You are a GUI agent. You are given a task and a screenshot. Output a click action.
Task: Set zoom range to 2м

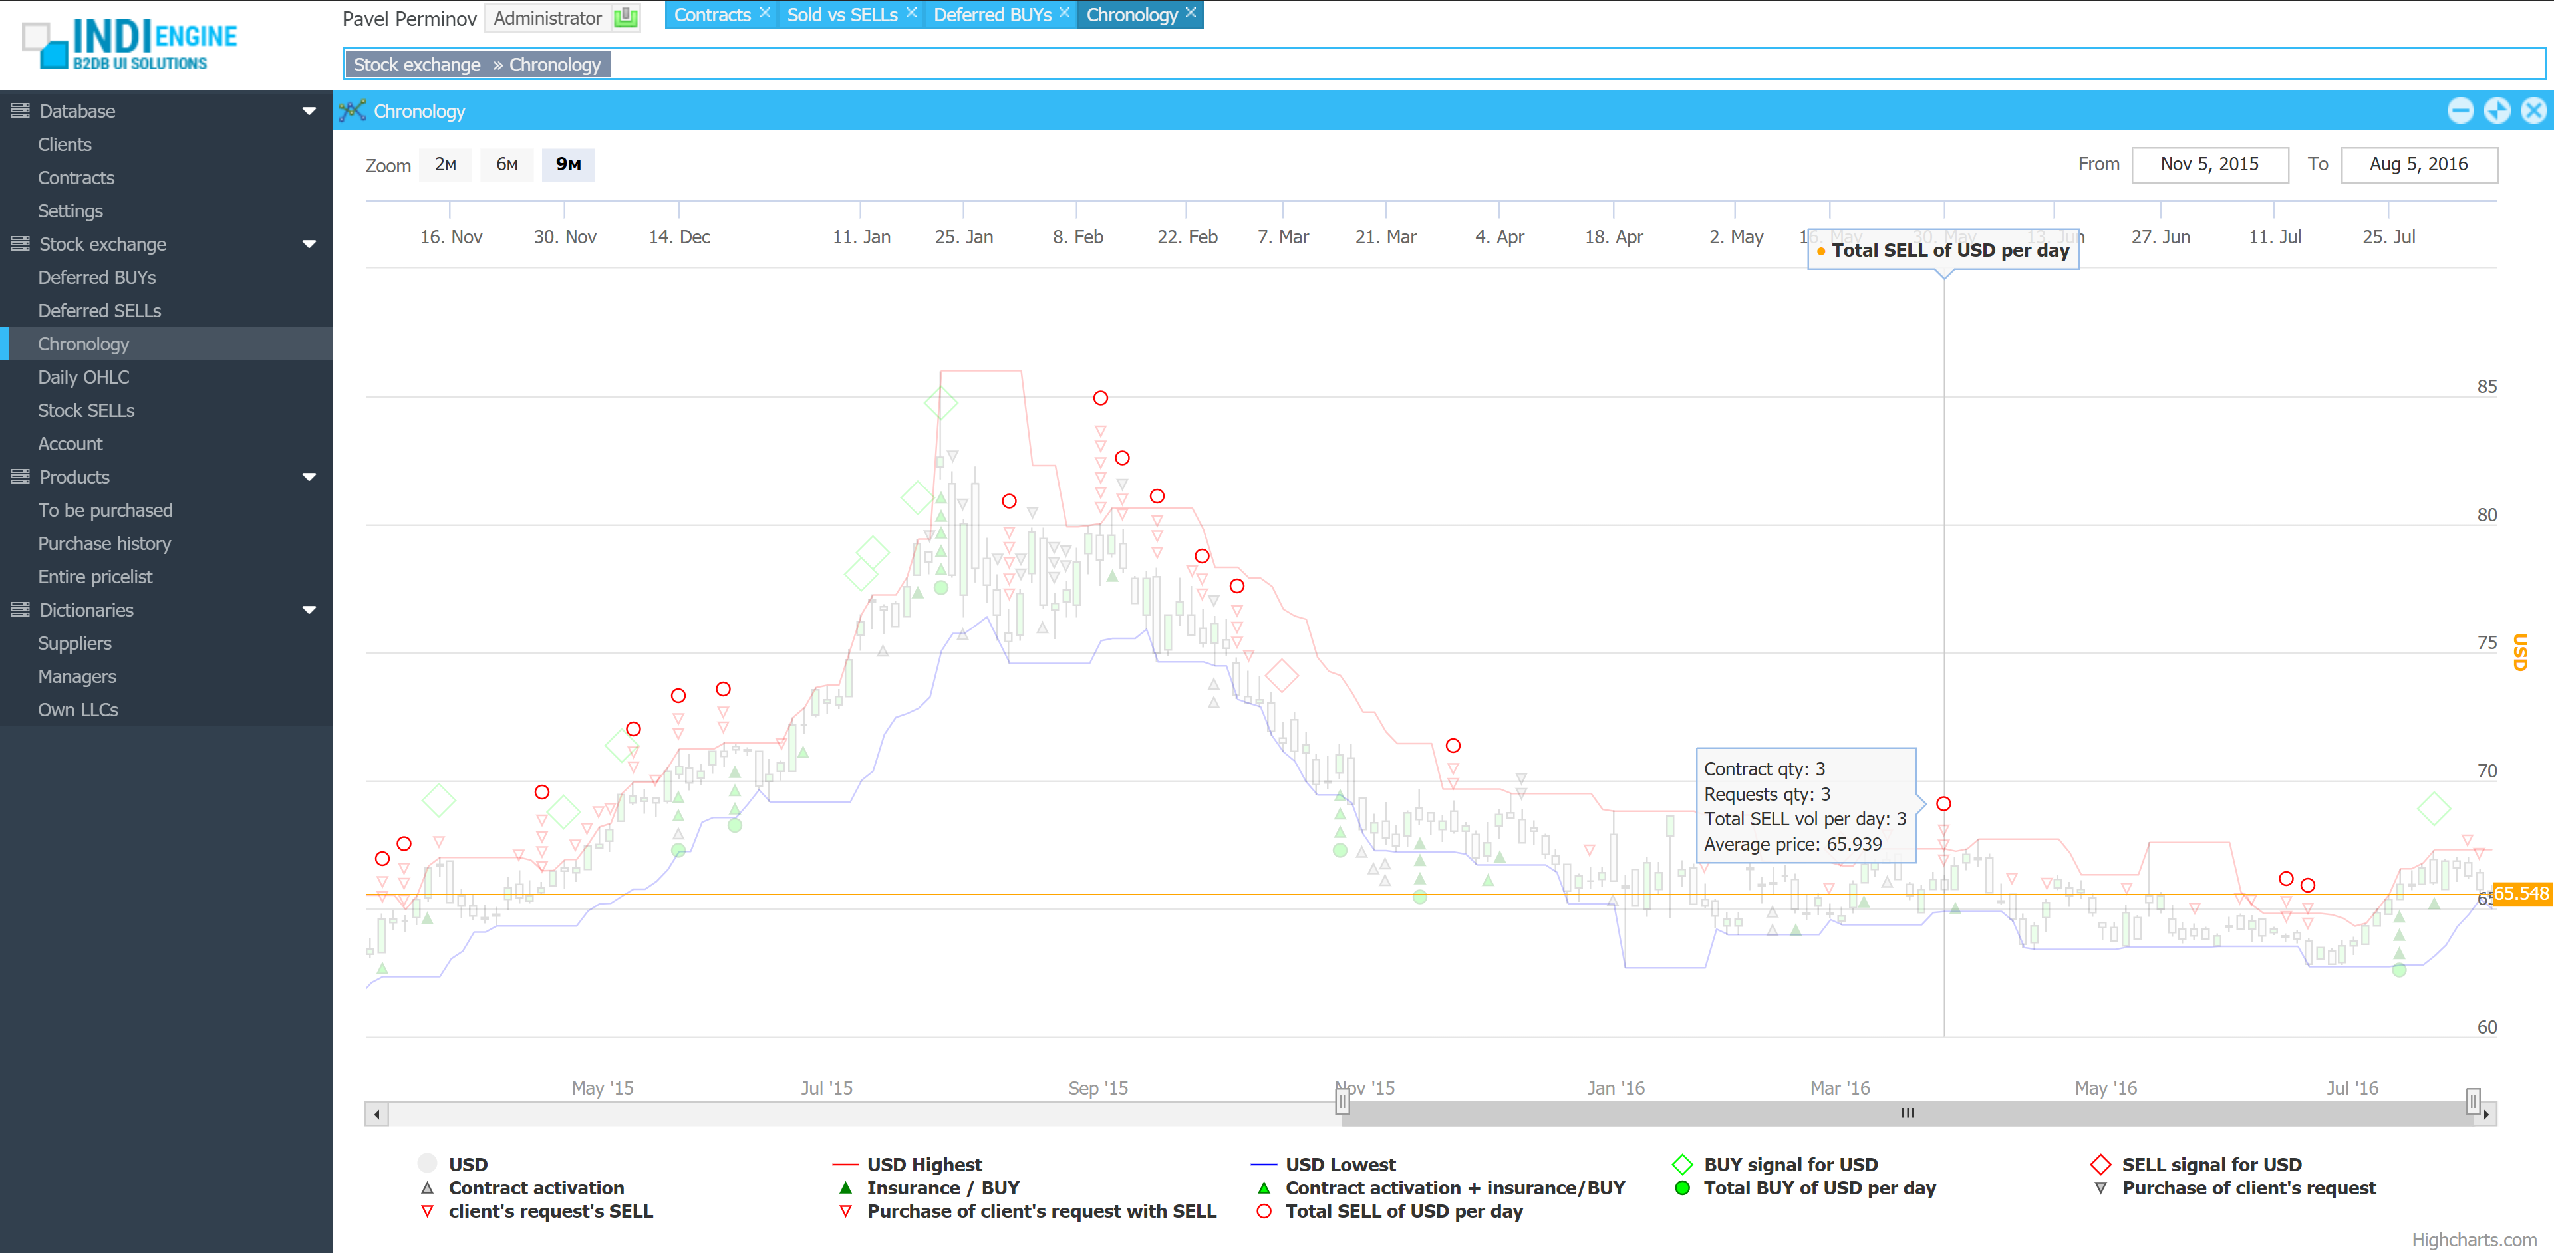(x=445, y=164)
